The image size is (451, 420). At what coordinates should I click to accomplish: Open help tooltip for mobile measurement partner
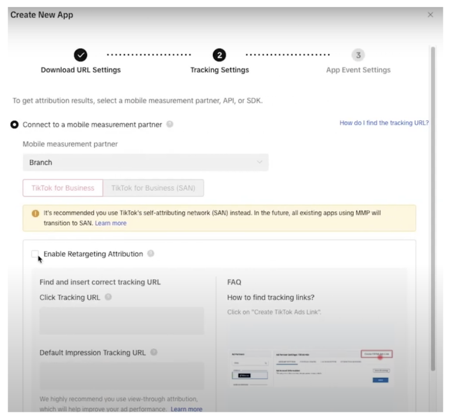(x=170, y=124)
